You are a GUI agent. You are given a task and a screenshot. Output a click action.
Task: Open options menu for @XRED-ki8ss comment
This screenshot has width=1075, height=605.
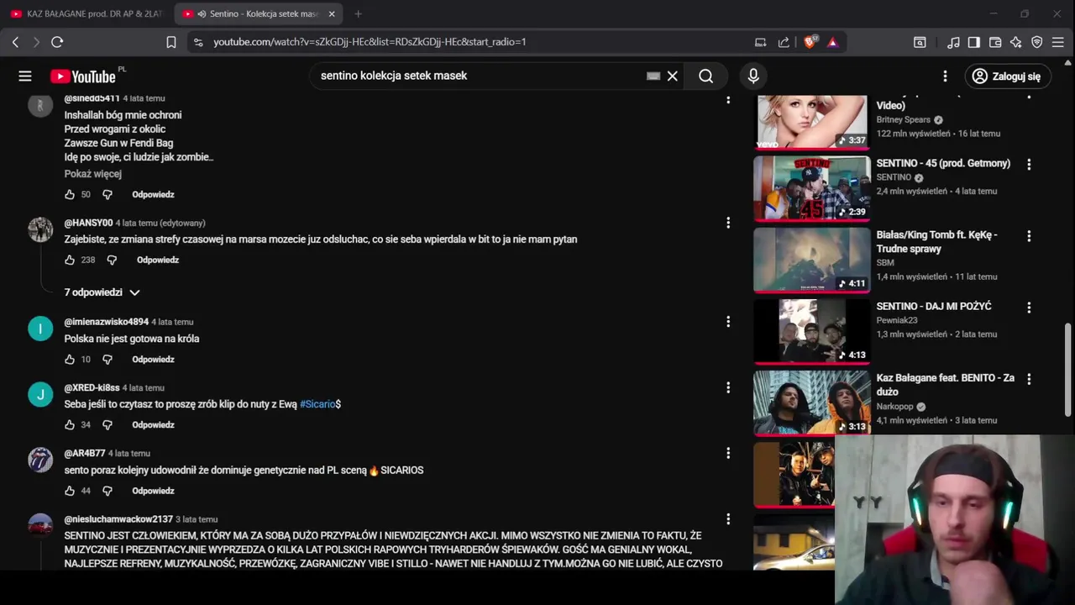point(728,387)
